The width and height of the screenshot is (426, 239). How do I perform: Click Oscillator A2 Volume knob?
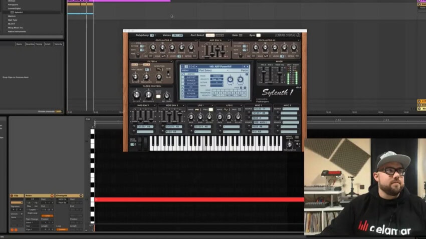pos(256,47)
